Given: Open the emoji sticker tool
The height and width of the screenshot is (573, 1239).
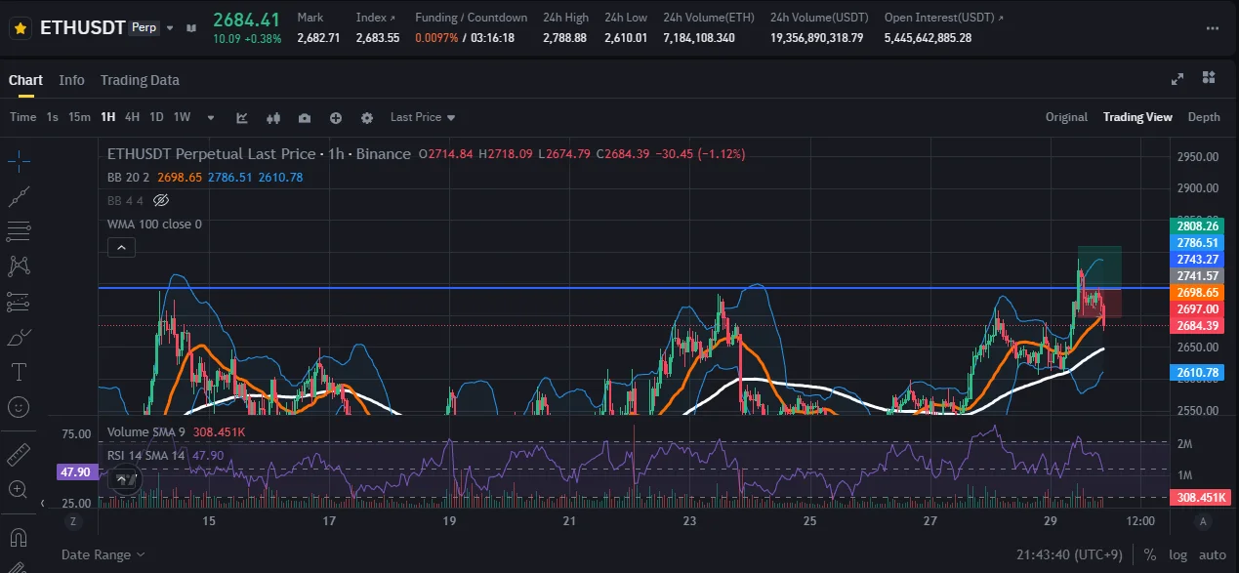Looking at the screenshot, I should click(19, 406).
